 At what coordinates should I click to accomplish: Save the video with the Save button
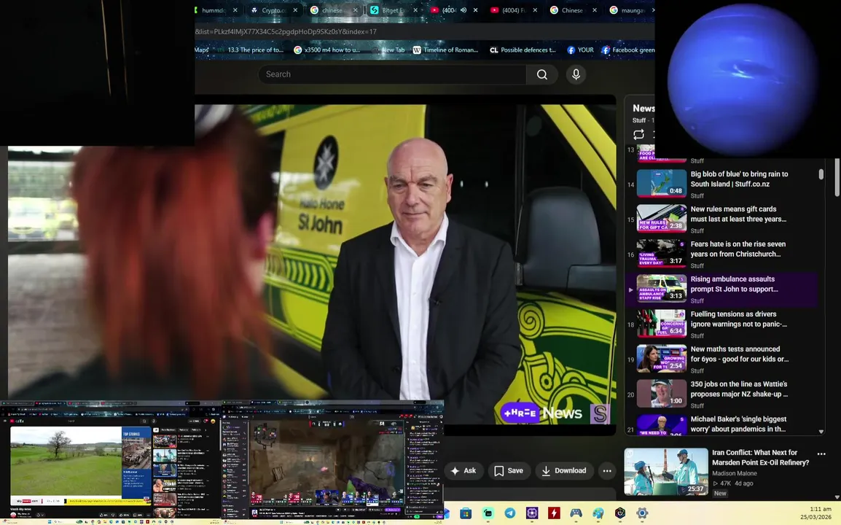click(x=509, y=471)
